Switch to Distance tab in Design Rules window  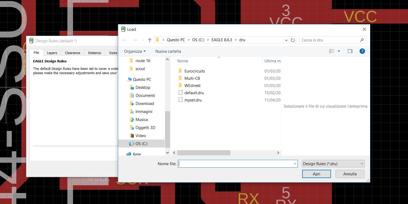pyautogui.click(x=95, y=53)
